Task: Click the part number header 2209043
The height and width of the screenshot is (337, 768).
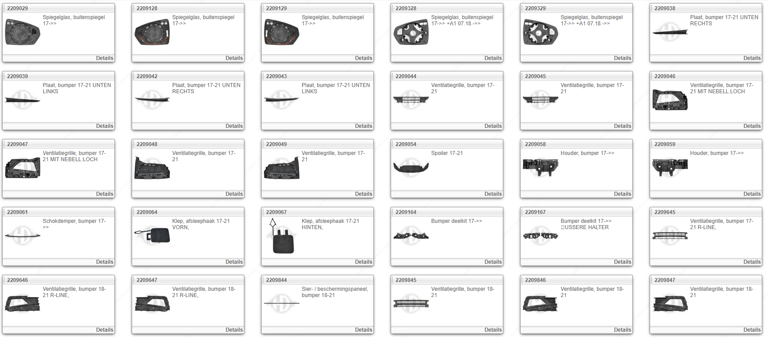Action: click(x=276, y=76)
